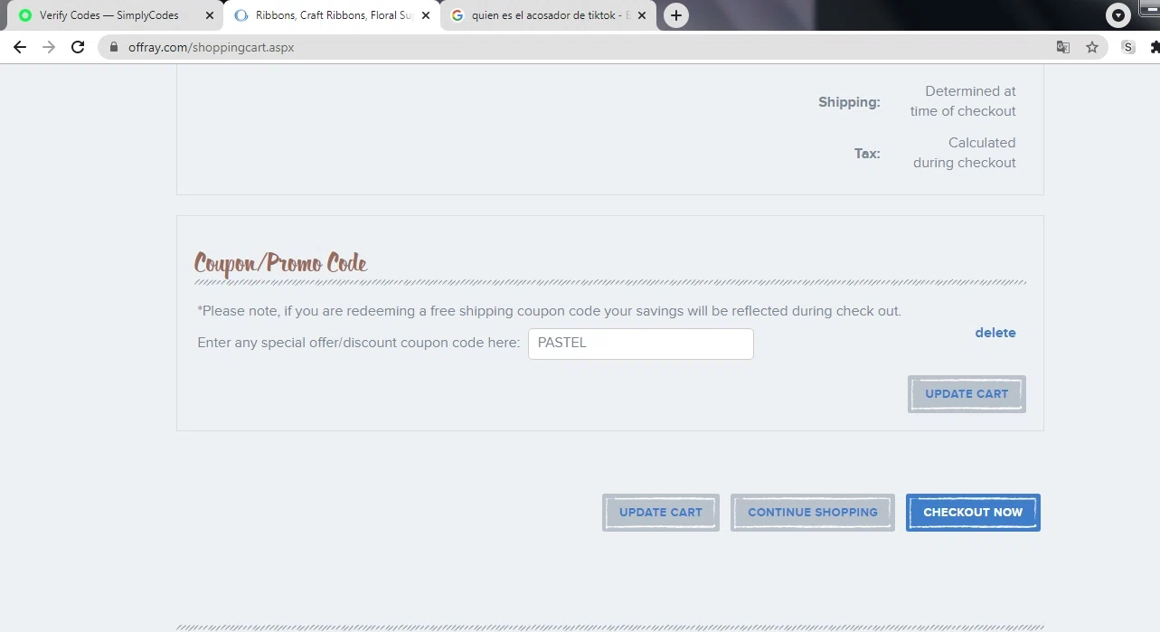Go back to the previous page
The width and height of the screenshot is (1160, 632).
[20, 47]
